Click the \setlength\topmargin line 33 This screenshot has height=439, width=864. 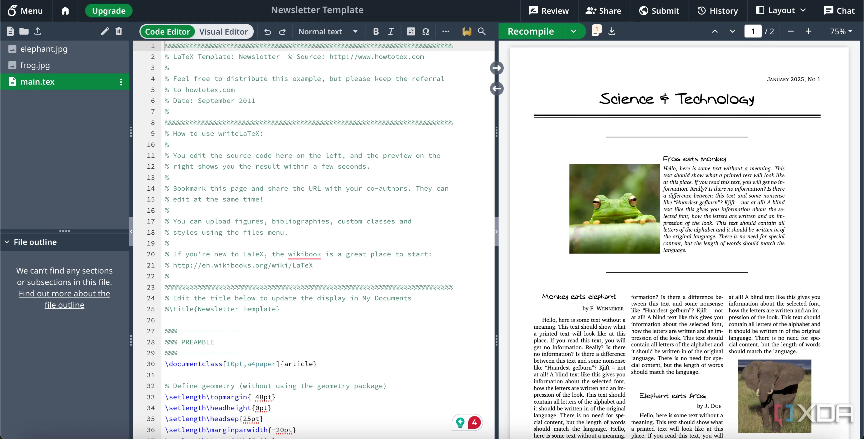click(x=220, y=397)
